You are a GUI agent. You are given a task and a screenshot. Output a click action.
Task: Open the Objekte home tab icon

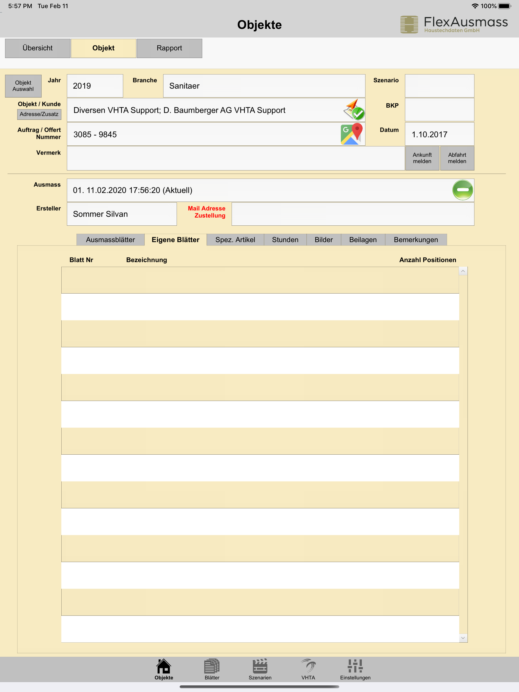tap(164, 669)
